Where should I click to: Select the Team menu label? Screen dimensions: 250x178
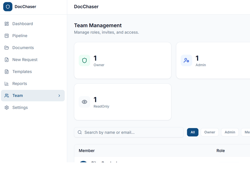pyautogui.click(x=18, y=96)
